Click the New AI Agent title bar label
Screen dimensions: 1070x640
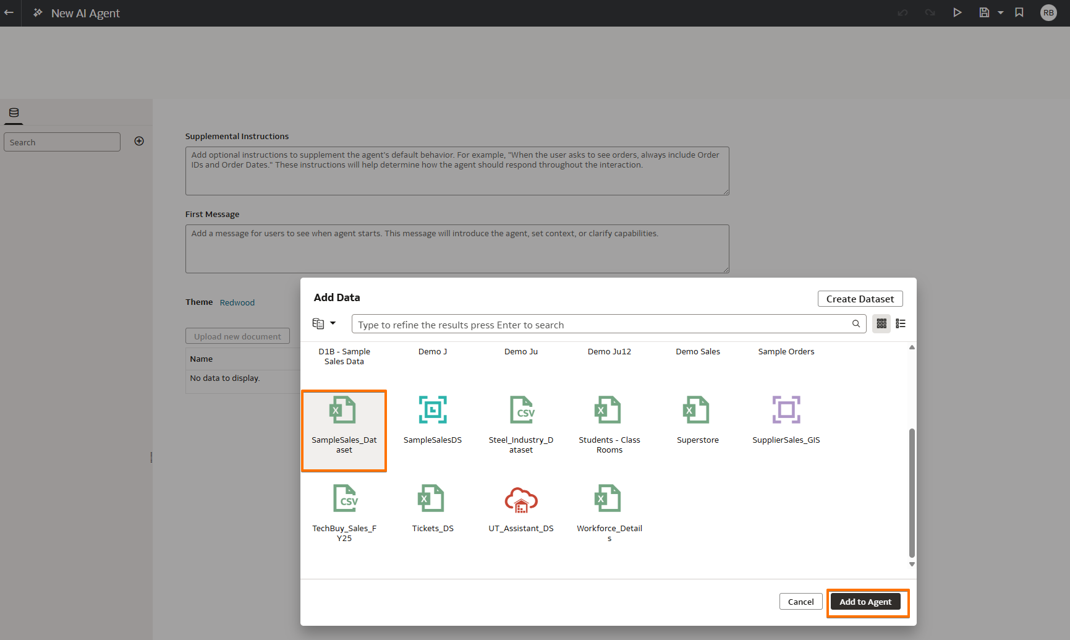click(85, 13)
